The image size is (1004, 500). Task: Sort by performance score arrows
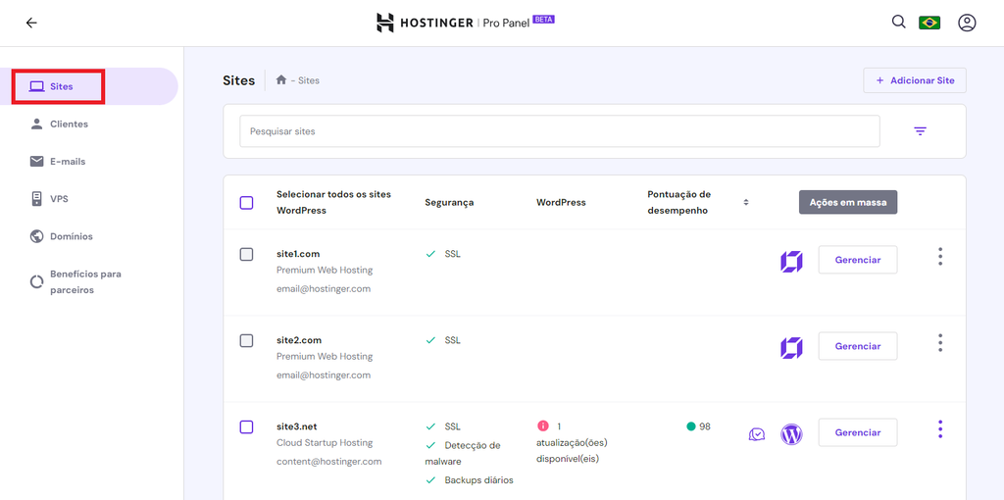click(746, 202)
